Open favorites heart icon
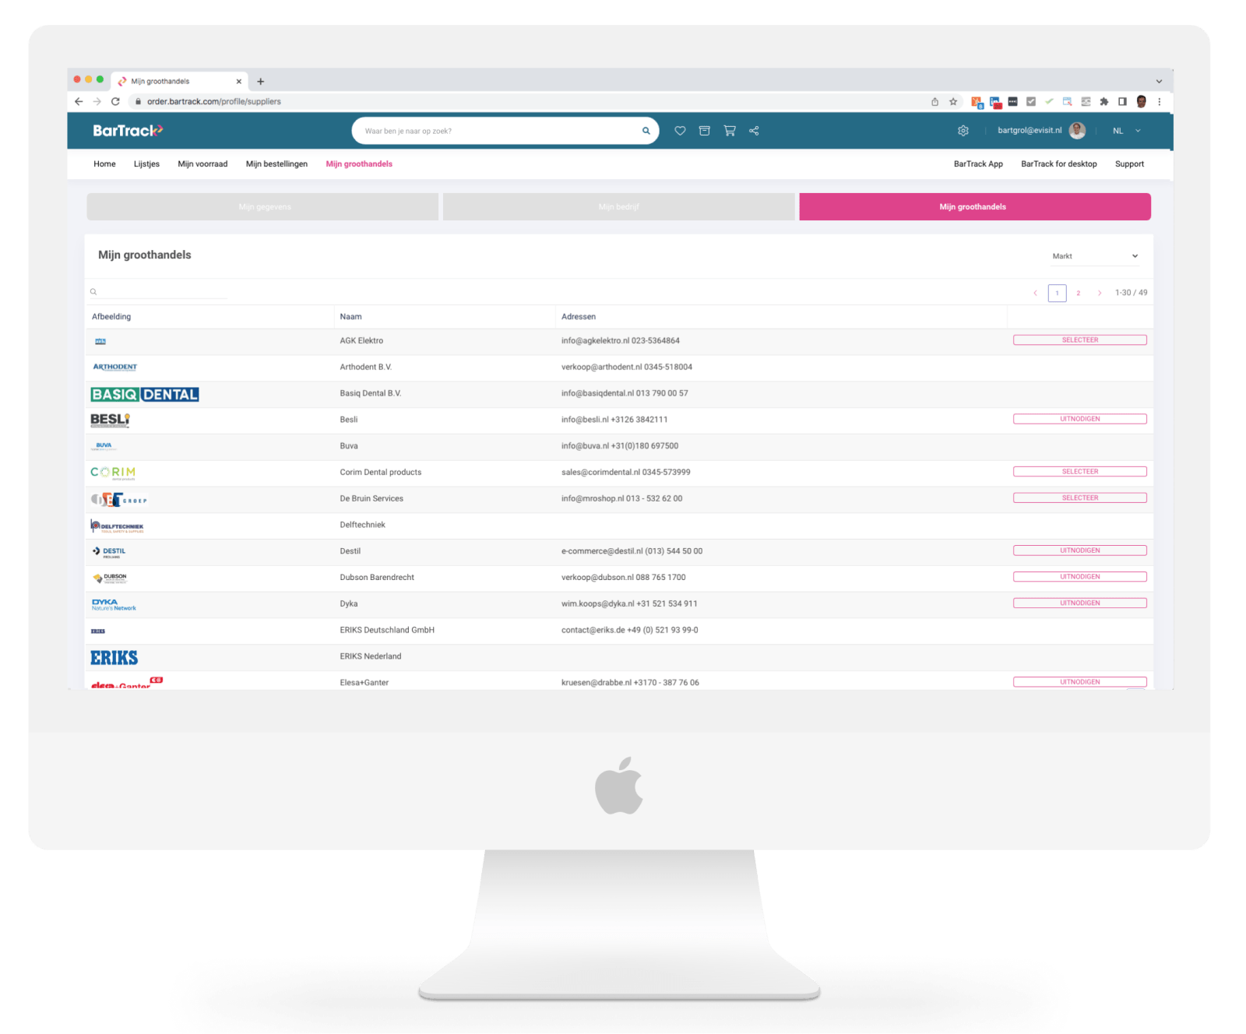Image resolution: width=1246 pixels, height=1034 pixels. point(680,131)
